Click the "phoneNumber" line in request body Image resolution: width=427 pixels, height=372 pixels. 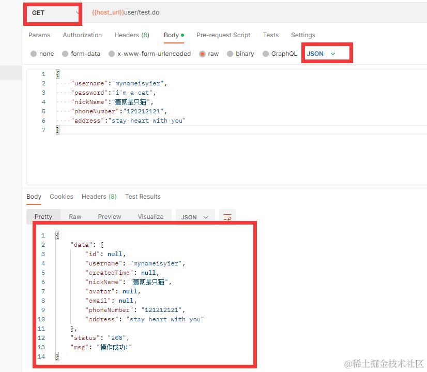click(119, 111)
